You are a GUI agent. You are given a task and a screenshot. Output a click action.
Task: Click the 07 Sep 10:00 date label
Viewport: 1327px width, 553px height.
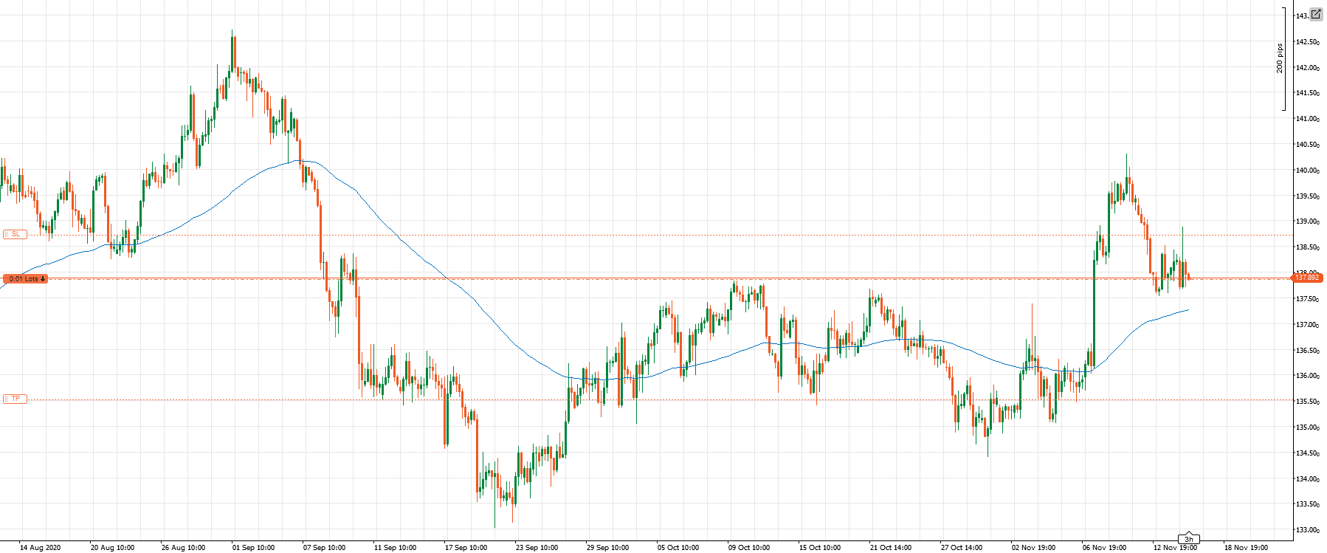pos(324,548)
